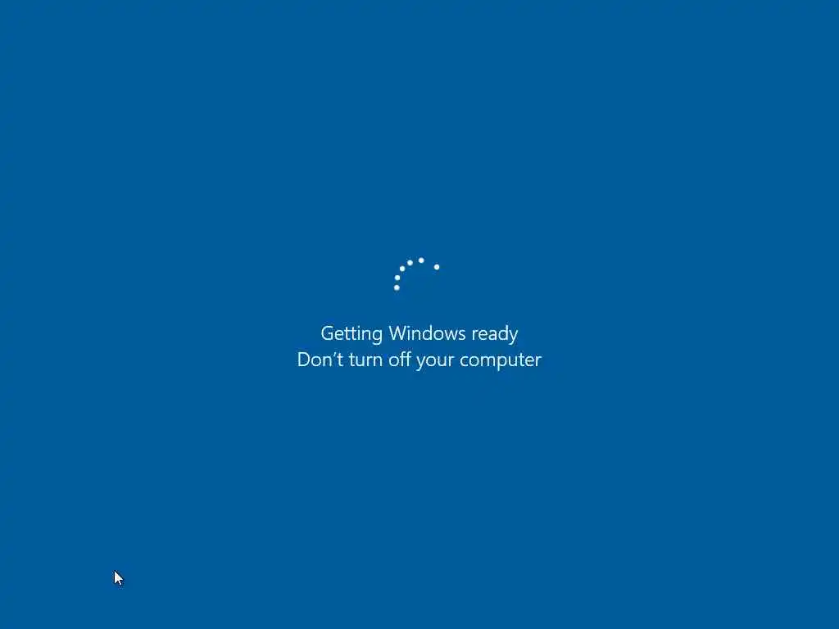The image size is (839, 629).
Task: Click the white mouse pointer arrow
Action: click(x=118, y=578)
